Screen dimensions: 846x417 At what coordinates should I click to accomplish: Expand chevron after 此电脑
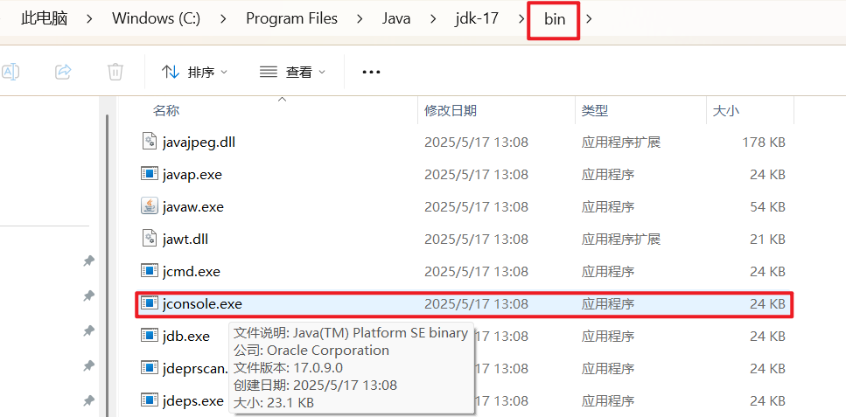click(x=89, y=19)
